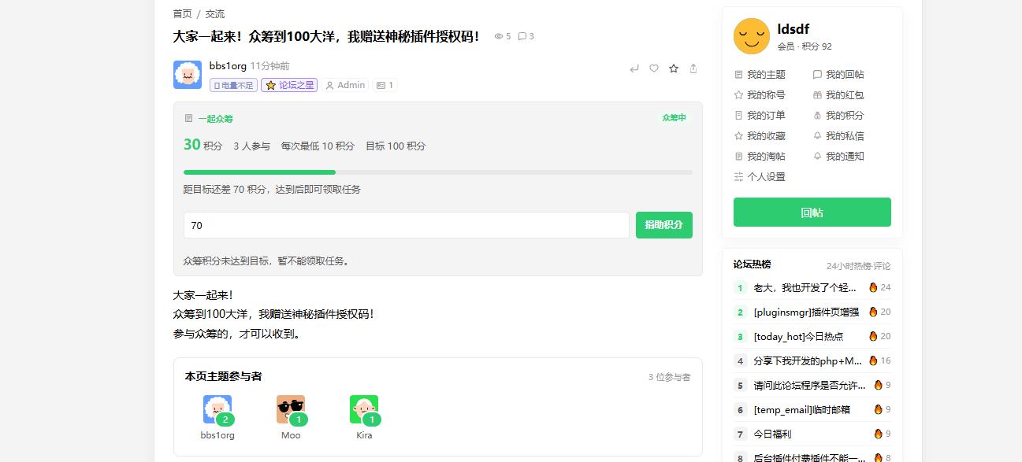Click the 众筹中 status badge
The image size is (1022, 462).
tap(674, 118)
